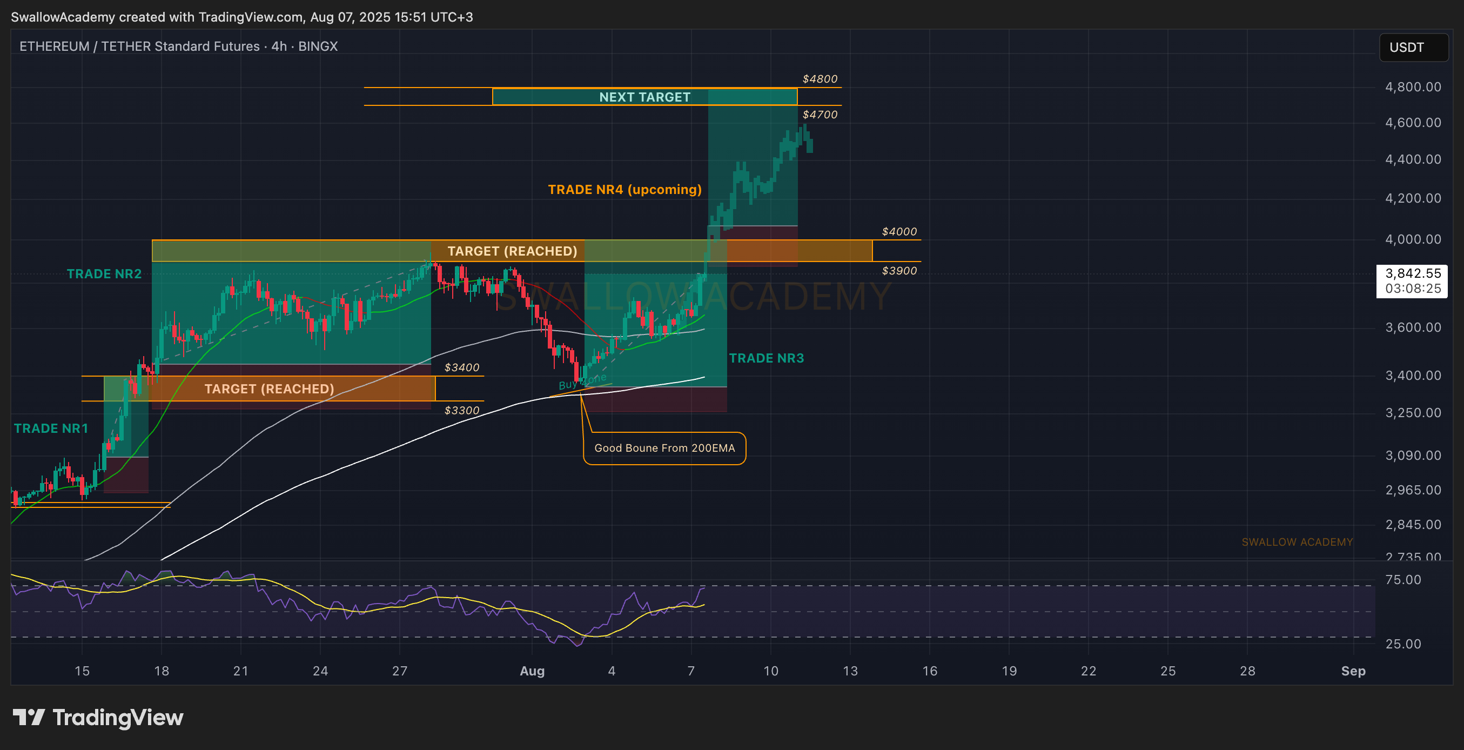The height and width of the screenshot is (750, 1464).
Task: Click the USDT currency button
Action: [1413, 47]
